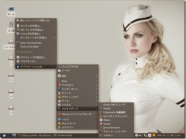
Task: Switch to [screen-shot] taskbar window
Action: (63, 135)
